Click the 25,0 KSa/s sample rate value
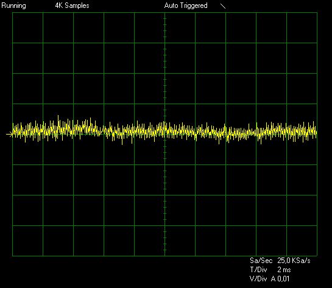332x288 pixels. click(294, 261)
